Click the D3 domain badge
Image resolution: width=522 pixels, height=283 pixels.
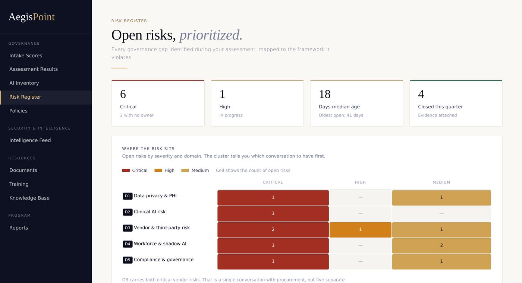tap(128, 228)
